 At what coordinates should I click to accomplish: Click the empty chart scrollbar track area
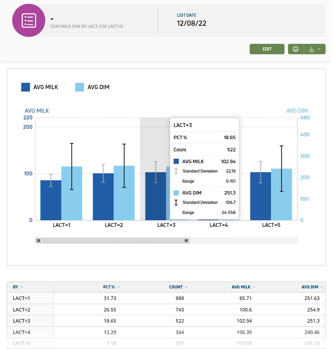(244, 240)
